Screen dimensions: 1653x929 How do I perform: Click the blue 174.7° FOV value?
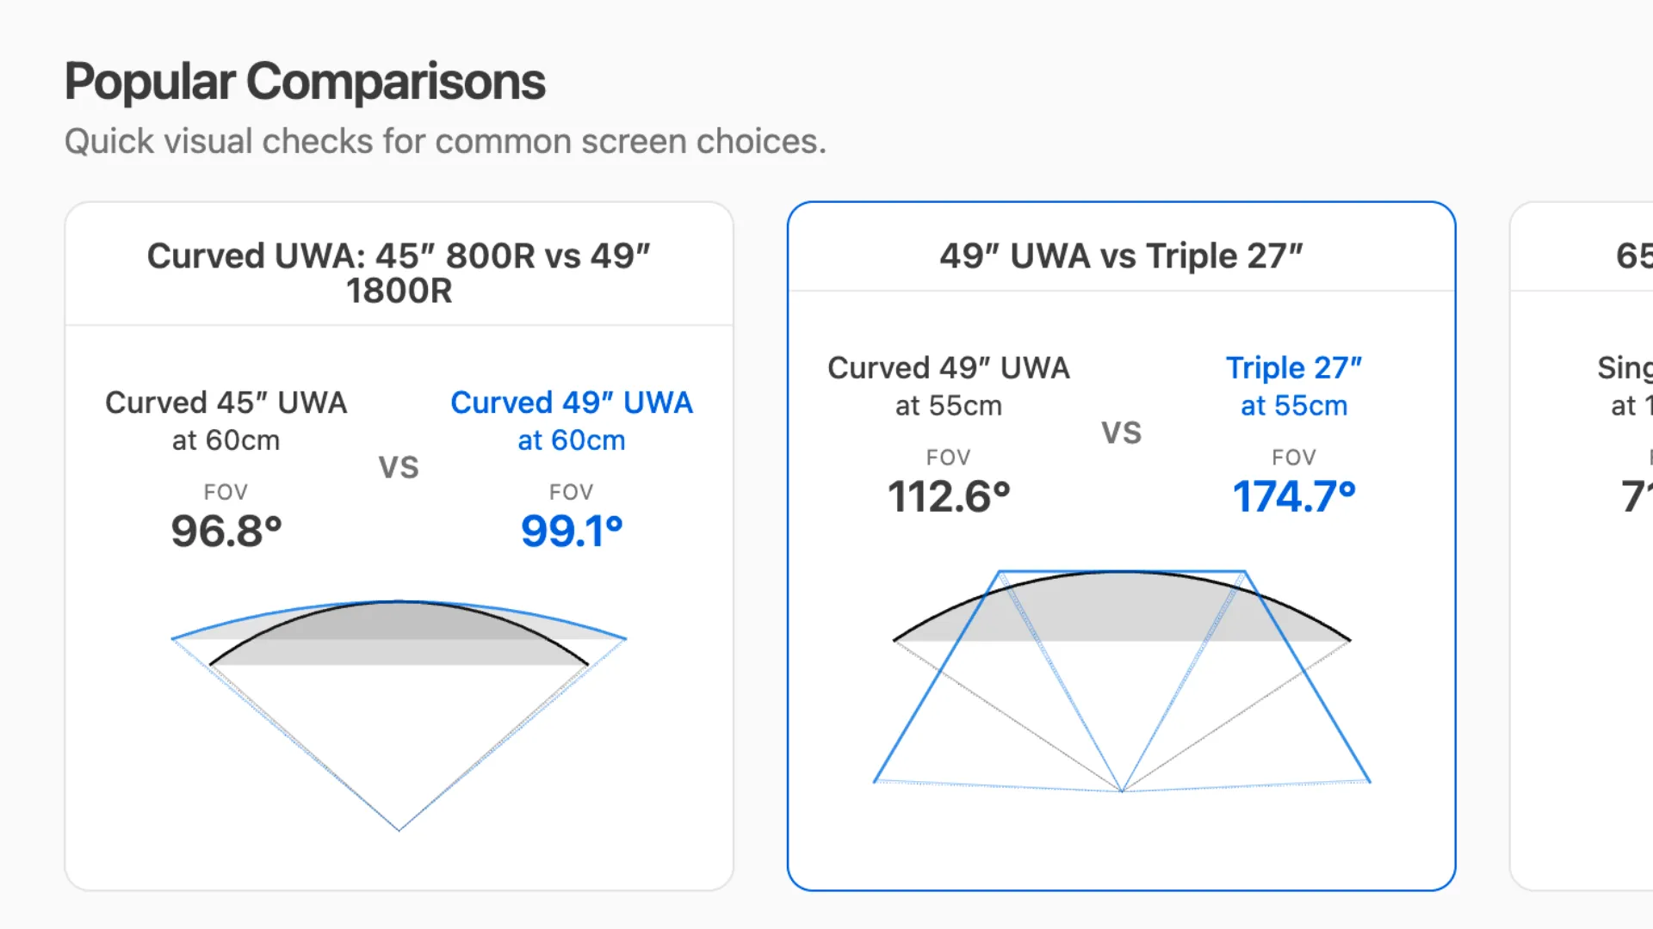[1293, 496]
